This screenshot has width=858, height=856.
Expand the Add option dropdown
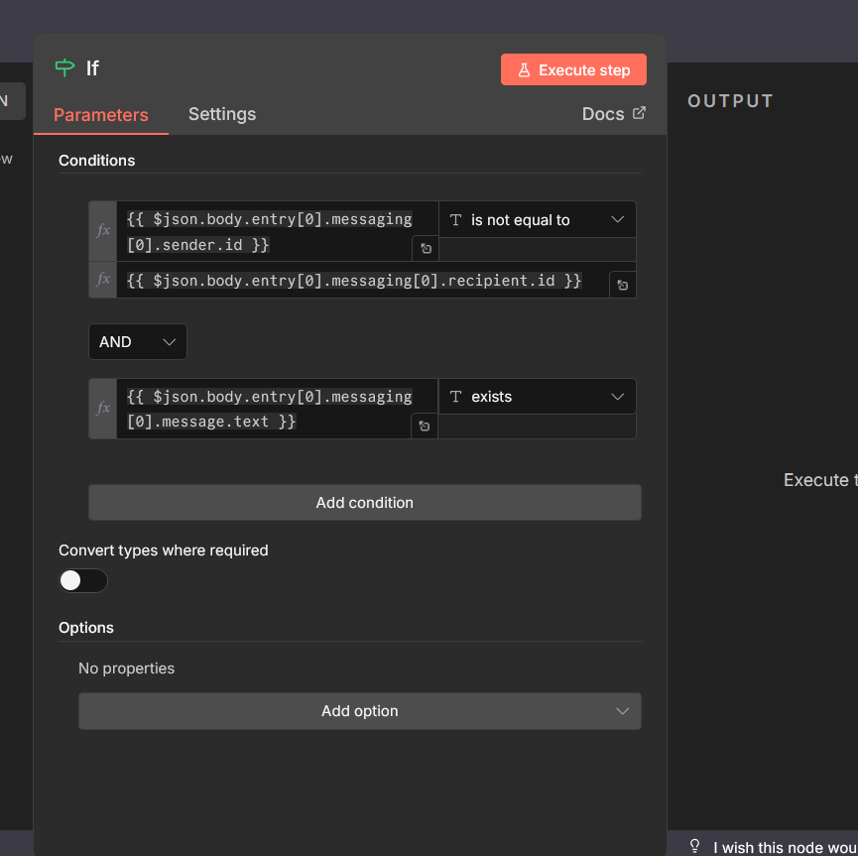coord(360,711)
